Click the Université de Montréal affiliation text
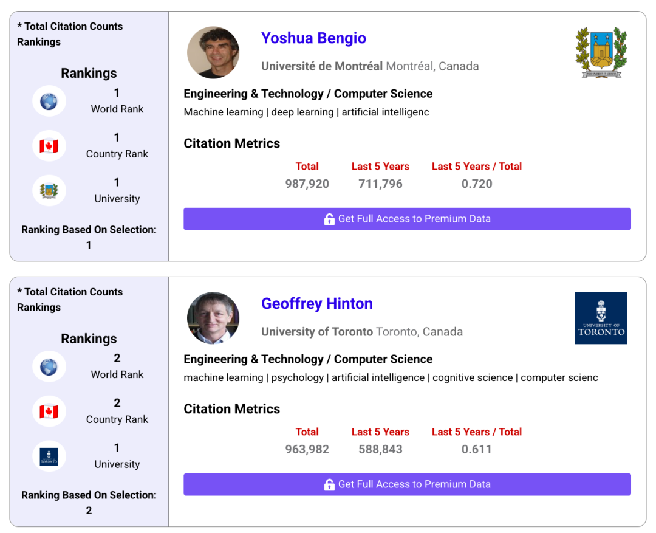The height and width of the screenshot is (533, 656). tap(322, 66)
